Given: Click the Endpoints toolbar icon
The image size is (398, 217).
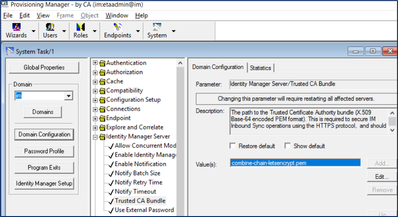Looking at the screenshot, I should (118, 27).
